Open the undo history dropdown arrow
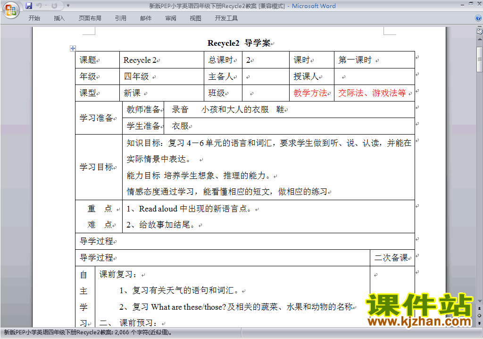483x339 pixels. click(46, 6)
